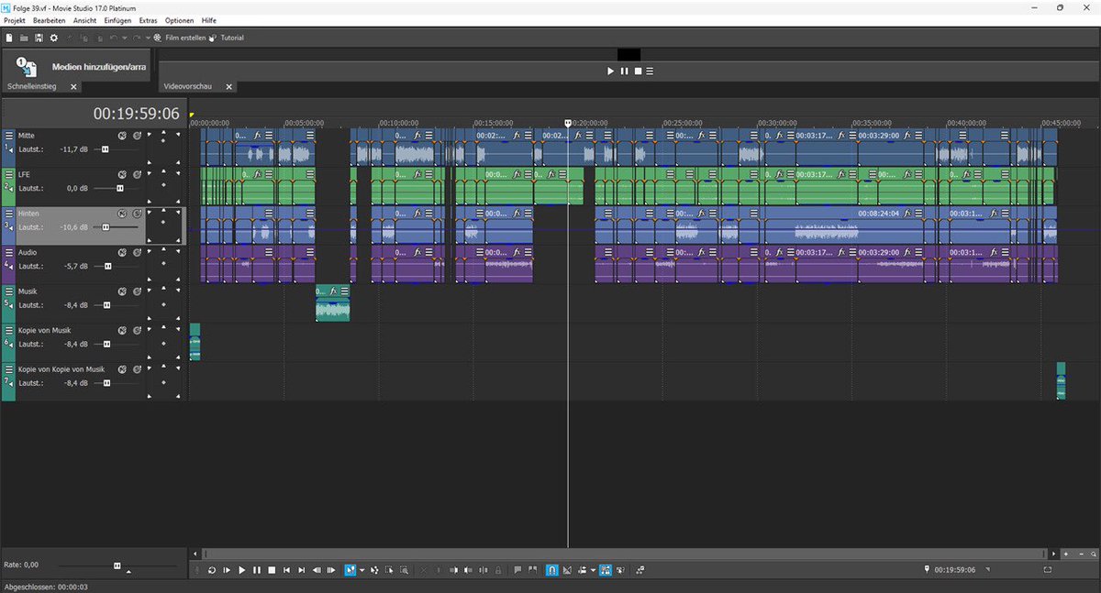Adjust the playback Rate slider
Image resolution: width=1101 pixels, height=593 pixels.
[117, 566]
